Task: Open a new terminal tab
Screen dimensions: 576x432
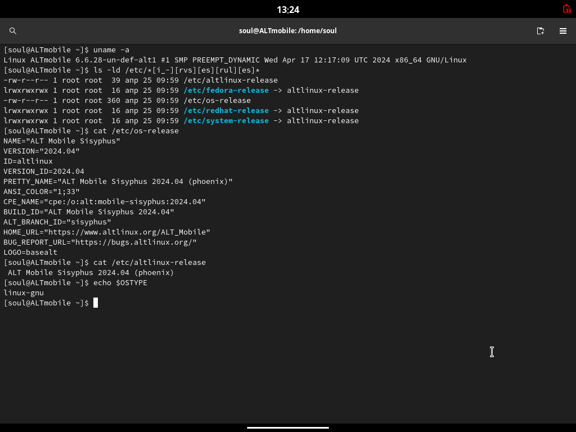Action: coord(541,31)
